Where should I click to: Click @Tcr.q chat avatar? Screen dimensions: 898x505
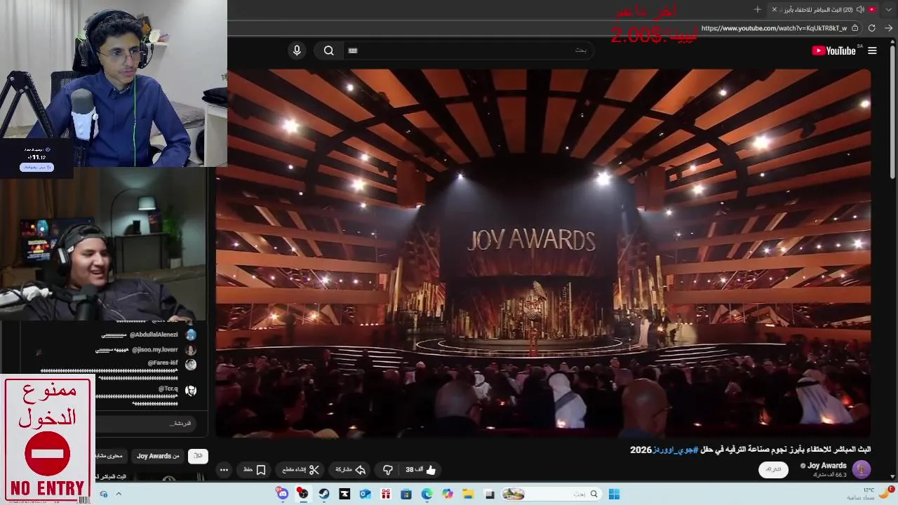(x=191, y=390)
